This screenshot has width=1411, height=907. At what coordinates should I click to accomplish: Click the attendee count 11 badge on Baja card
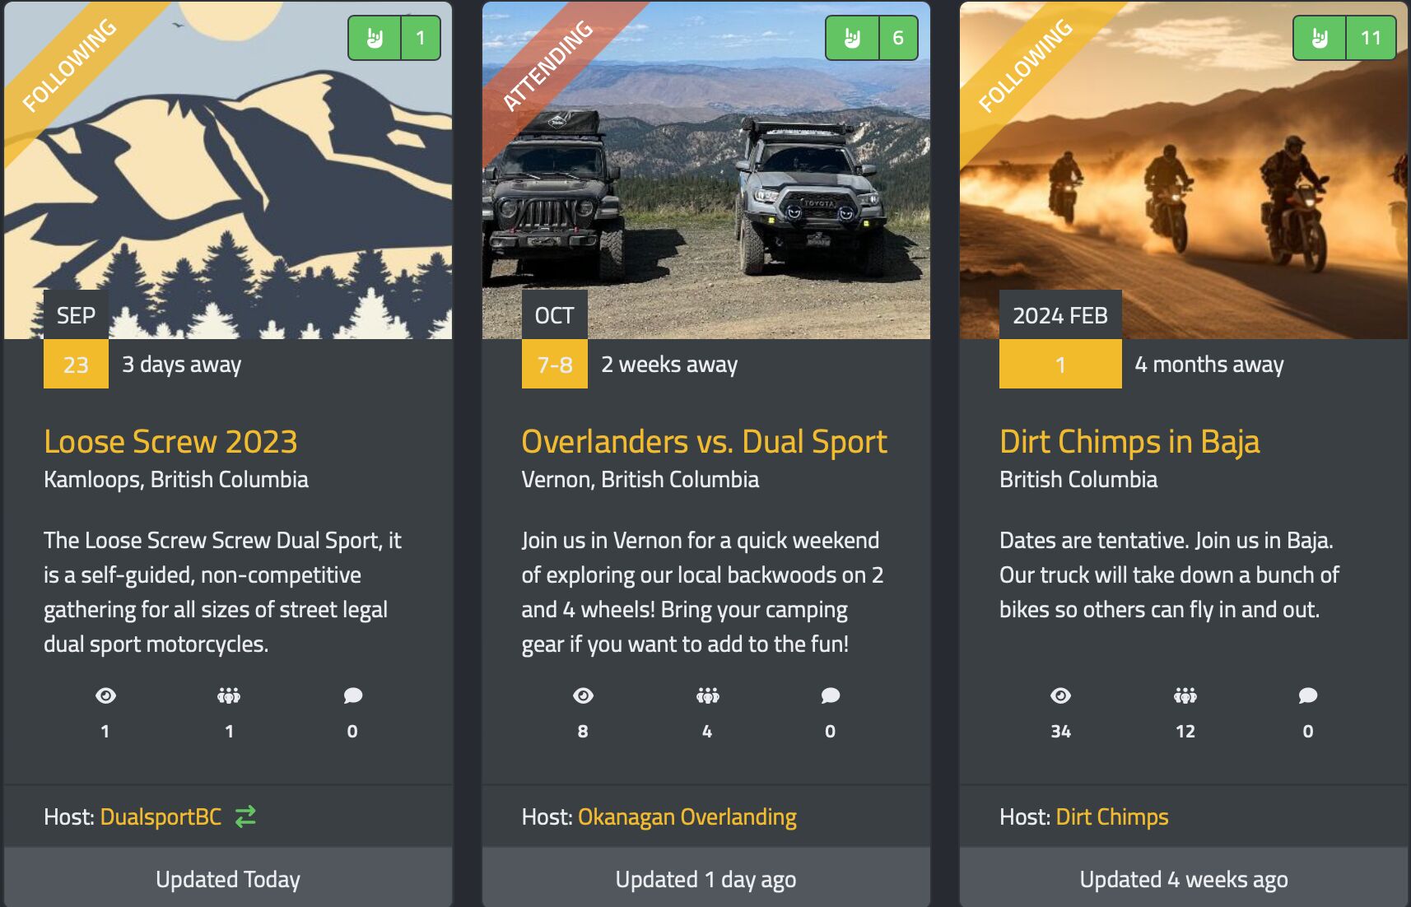pos(1371,38)
